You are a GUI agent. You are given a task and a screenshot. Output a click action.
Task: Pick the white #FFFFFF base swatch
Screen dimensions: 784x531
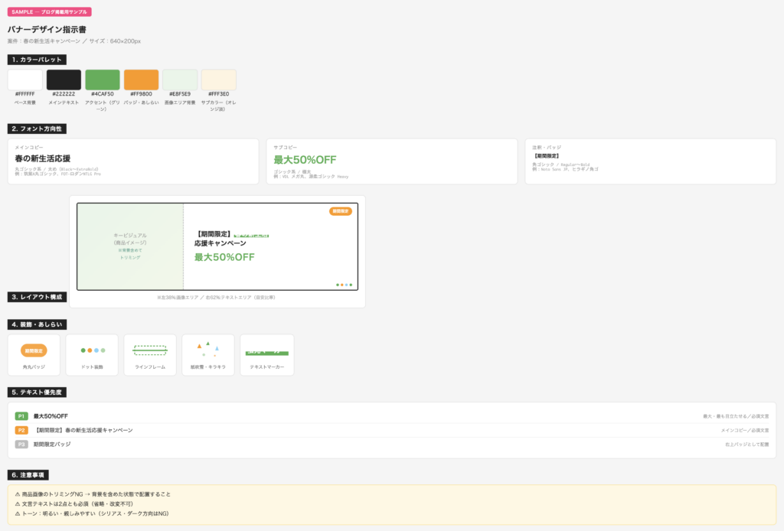(x=25, y=80)
